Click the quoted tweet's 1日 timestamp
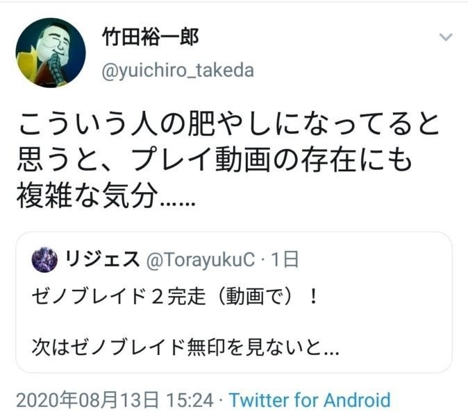The image size is (468, 416). pyautogui.click(x=285, y=259)
